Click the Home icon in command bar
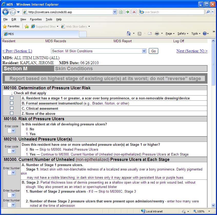The image size is (217, 215). (x=129, y=33)
